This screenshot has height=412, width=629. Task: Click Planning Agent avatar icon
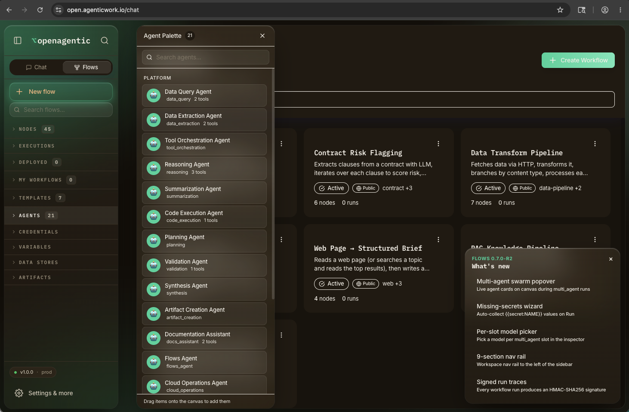pos(154,241)
